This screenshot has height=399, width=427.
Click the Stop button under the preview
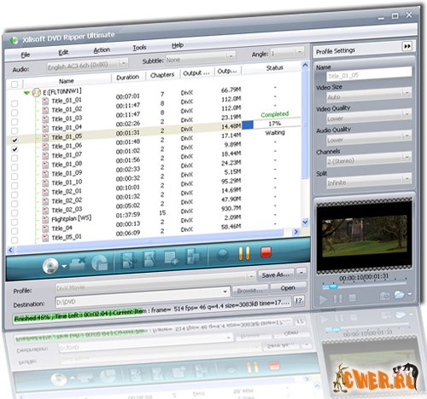pos(353,298)
